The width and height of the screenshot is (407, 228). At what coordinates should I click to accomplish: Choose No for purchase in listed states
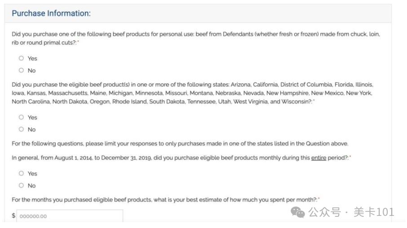pos(21,129)
